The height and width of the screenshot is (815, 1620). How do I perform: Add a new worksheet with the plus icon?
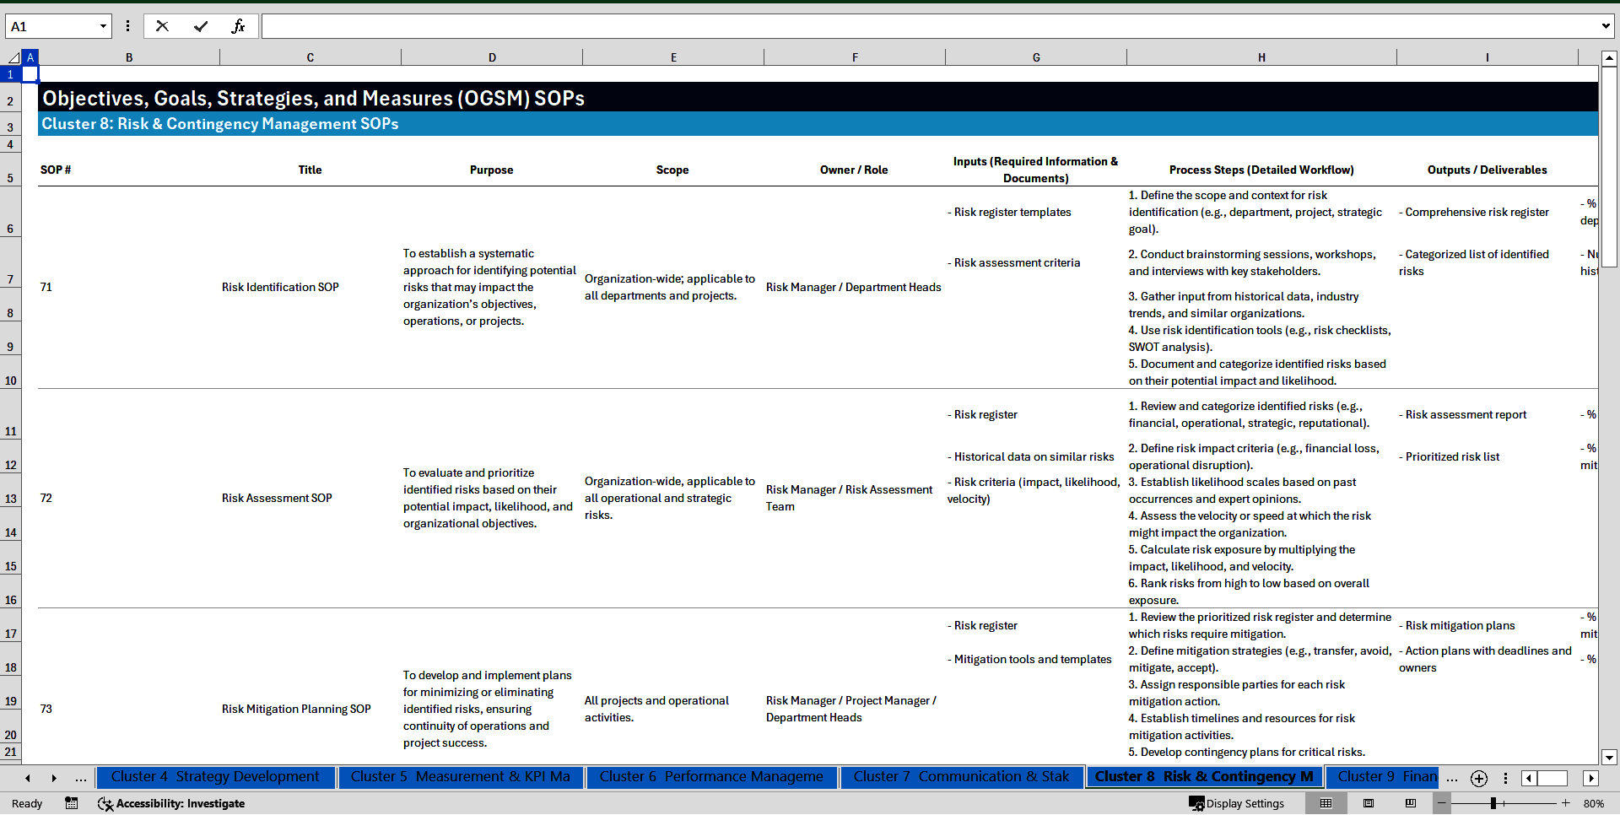click(x=1478, y=778)
